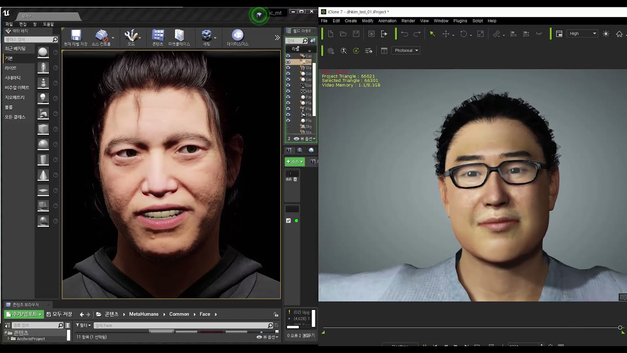Click New Project icon in iClone toolbar

[331, 34]
